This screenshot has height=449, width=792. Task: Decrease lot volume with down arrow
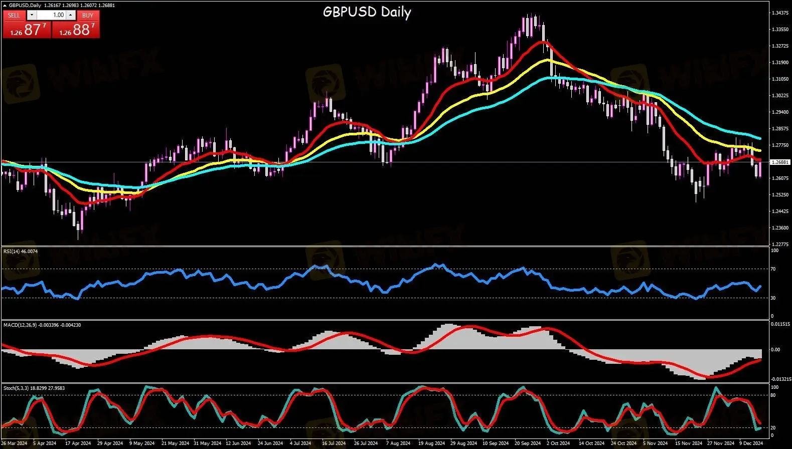click(x=32, y=15)
